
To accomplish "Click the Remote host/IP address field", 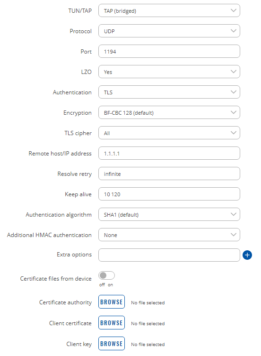I will coord(169,153).
